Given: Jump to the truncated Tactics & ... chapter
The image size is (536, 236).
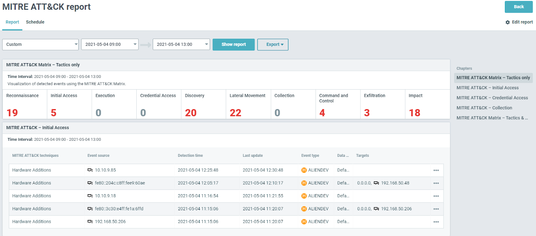Looking at the screenshot, I should (492, 118).
